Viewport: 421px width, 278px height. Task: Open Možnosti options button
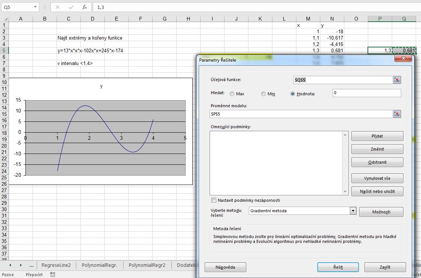[381, 212]
